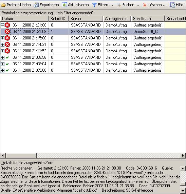Screen dimensions: 186x194
Task: Click green check icon on 21:08:56 row
Action: coord(7,57)
